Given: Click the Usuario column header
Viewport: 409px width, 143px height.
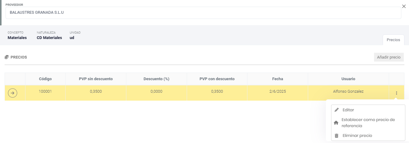Looking at the screenshot, I should point(348,79).
